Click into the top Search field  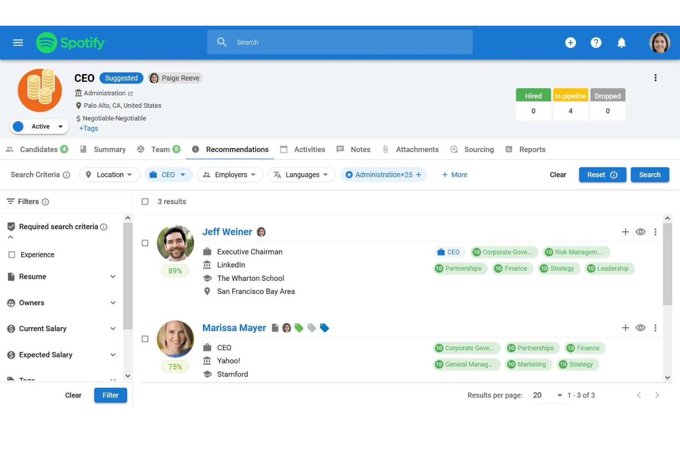point(340,42)
